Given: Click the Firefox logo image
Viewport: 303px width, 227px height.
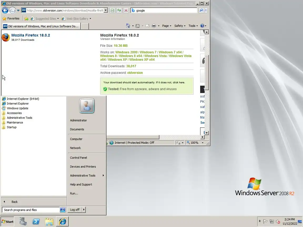Looking at the screenshot, I should [6, 37].
